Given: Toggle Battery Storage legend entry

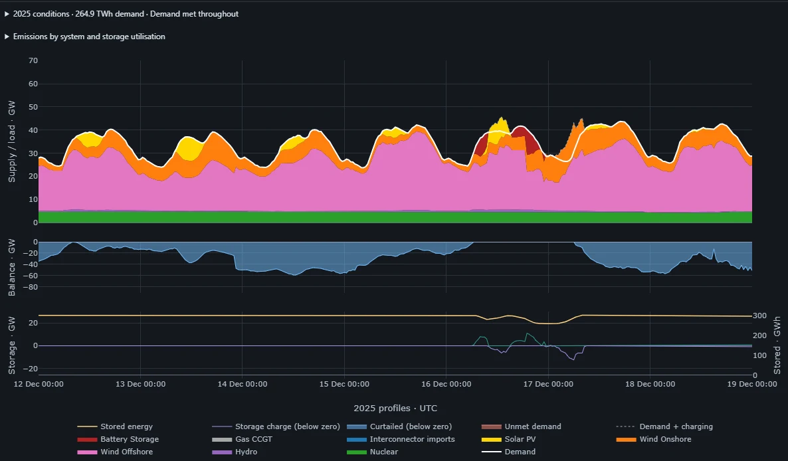Looking at the screenshot, I should (118, 439).
